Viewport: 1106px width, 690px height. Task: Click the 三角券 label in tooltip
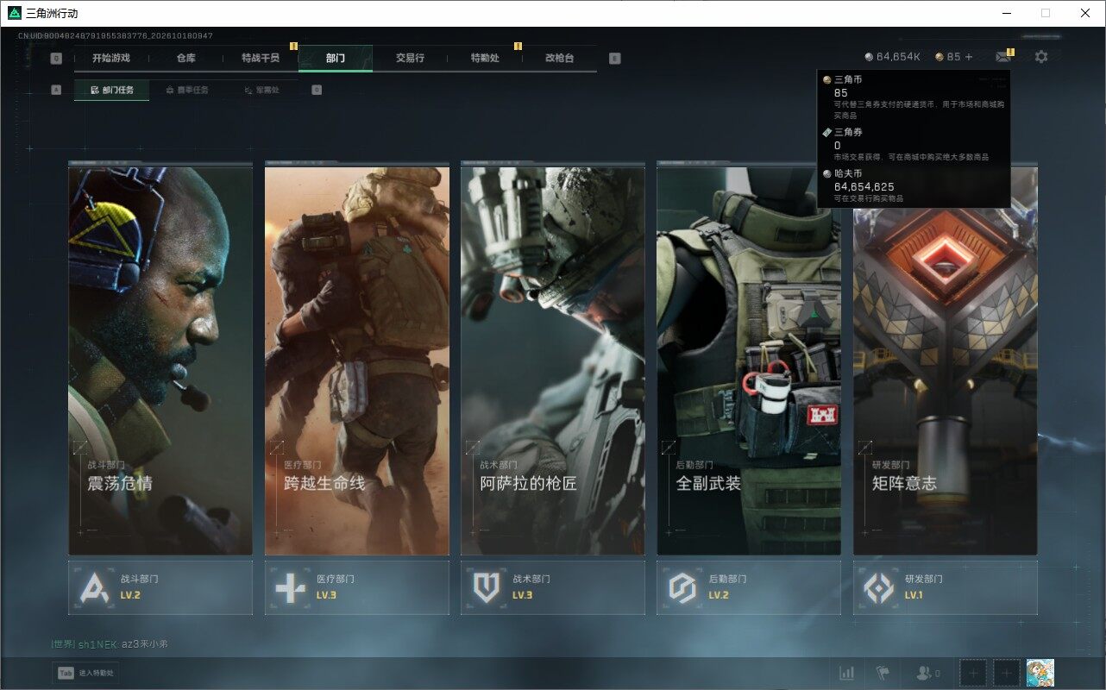tap(848, 132)
